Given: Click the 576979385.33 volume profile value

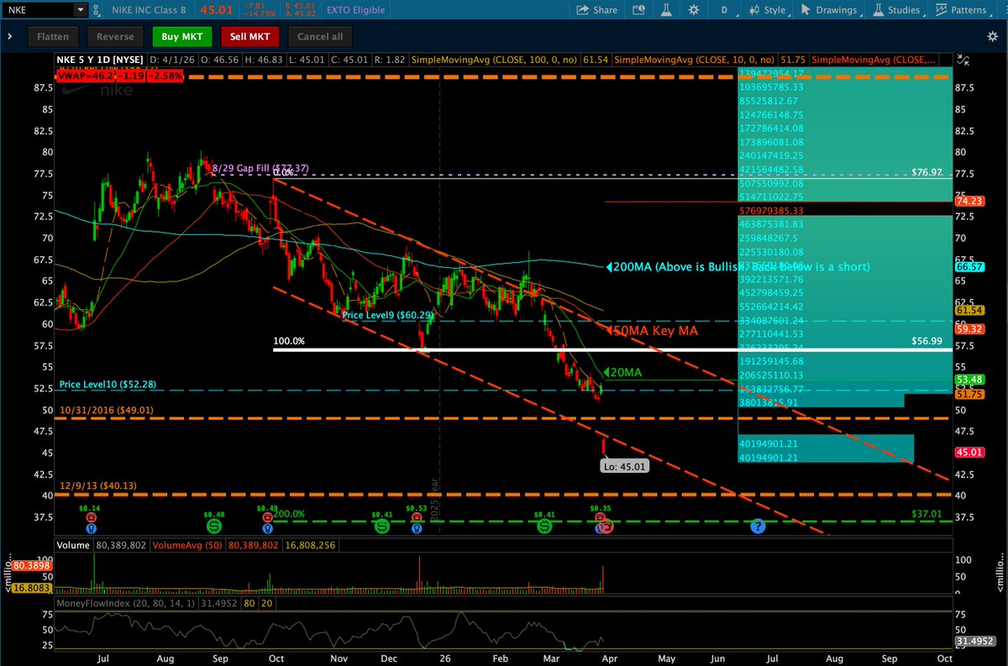Looking at the screenshot, I should pos(772,211).
